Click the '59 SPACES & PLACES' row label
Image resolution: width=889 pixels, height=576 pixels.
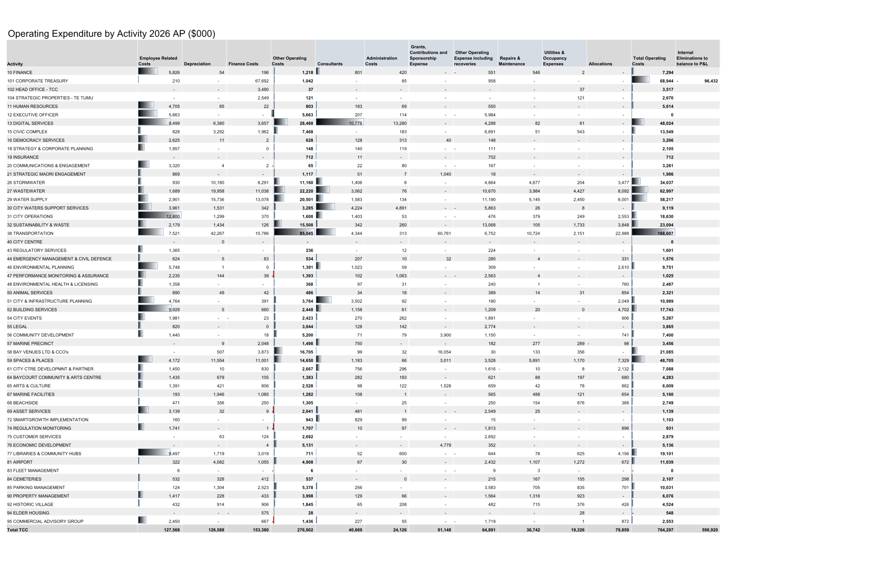point(30,360)
